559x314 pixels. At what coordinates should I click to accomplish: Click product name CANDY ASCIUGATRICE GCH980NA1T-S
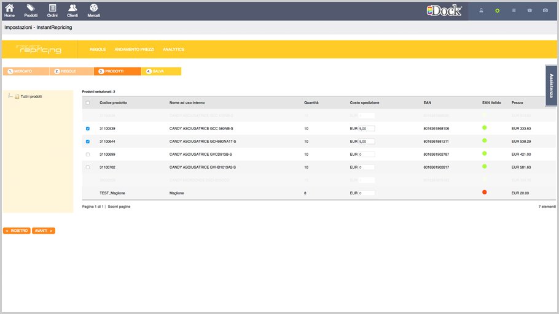(x=203, y=141)
